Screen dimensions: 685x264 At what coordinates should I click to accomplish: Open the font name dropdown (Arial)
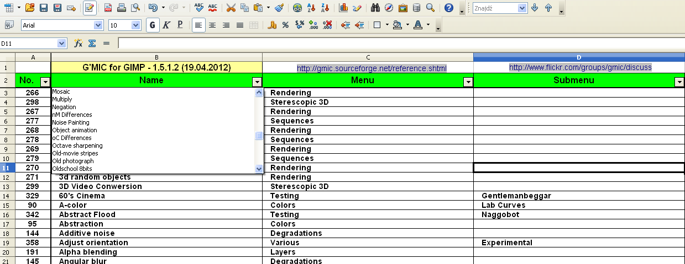tap(98, 25)
